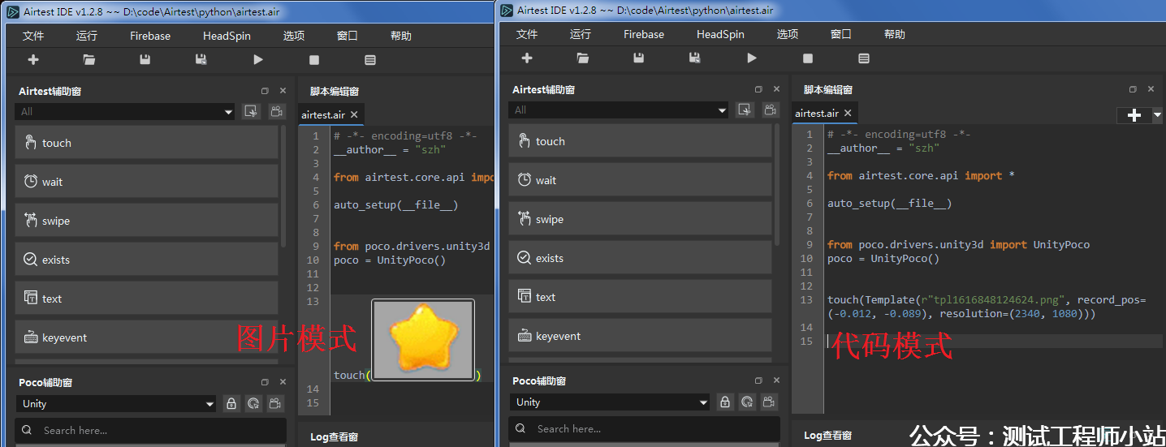Click Poco refresh inspect icon in left window
This screenshot has height=447, width=1166.
(254, 403)
